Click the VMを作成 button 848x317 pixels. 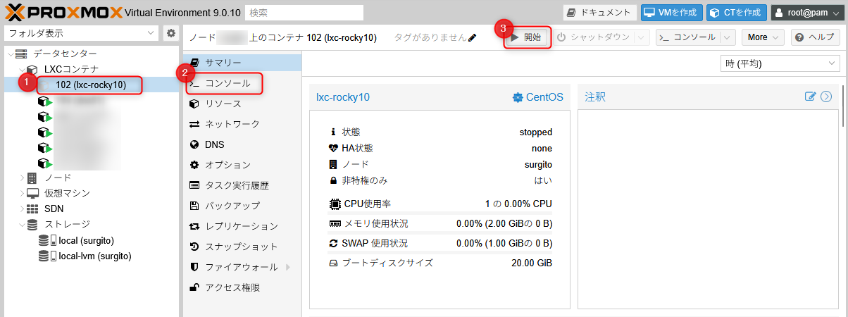671,13
